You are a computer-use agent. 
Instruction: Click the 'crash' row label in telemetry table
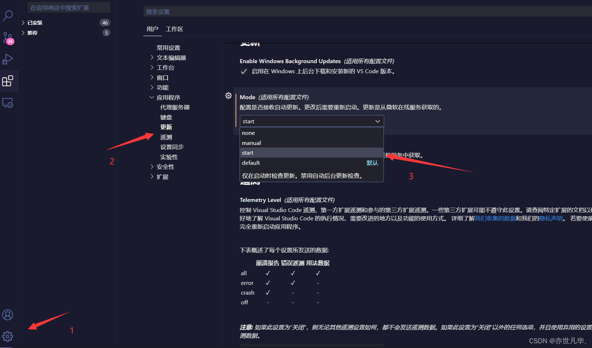click(247, 293)
